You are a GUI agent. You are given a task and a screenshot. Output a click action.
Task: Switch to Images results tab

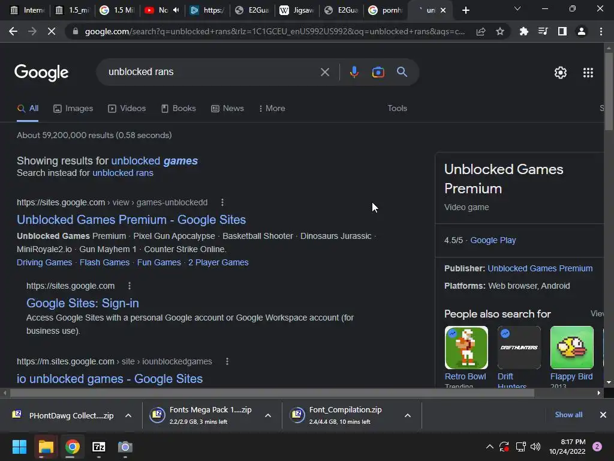pos(73,108)
